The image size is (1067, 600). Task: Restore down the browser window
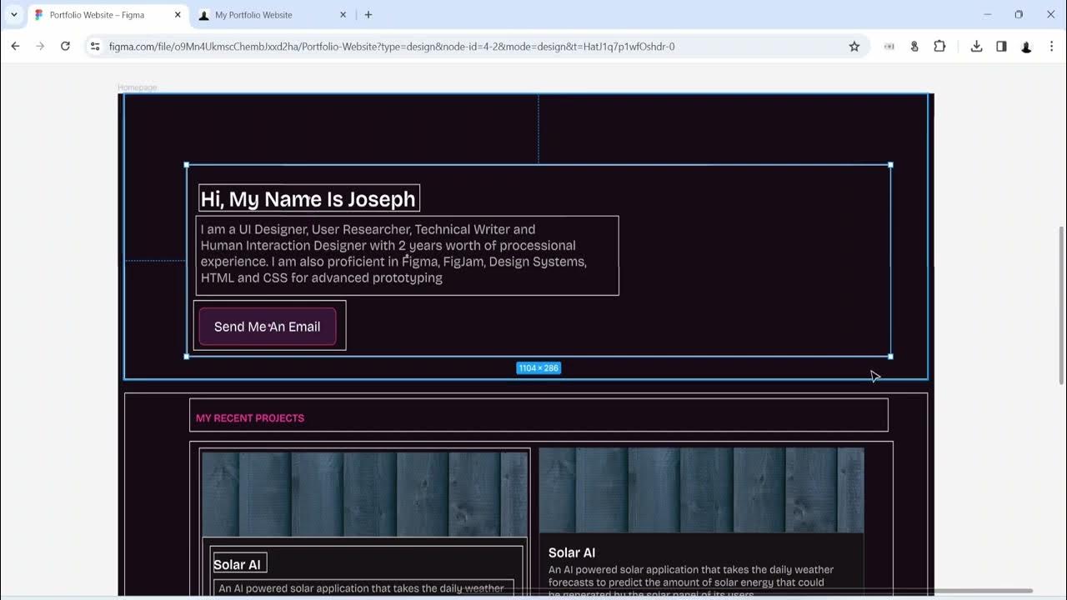pos(1019,15)
